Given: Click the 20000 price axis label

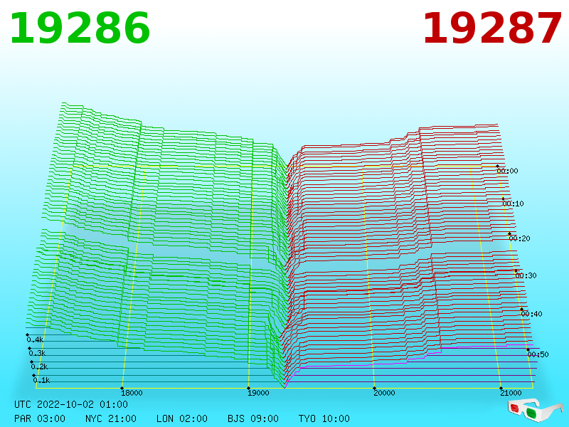Looking at the screenshot, I should click(384, 393).
